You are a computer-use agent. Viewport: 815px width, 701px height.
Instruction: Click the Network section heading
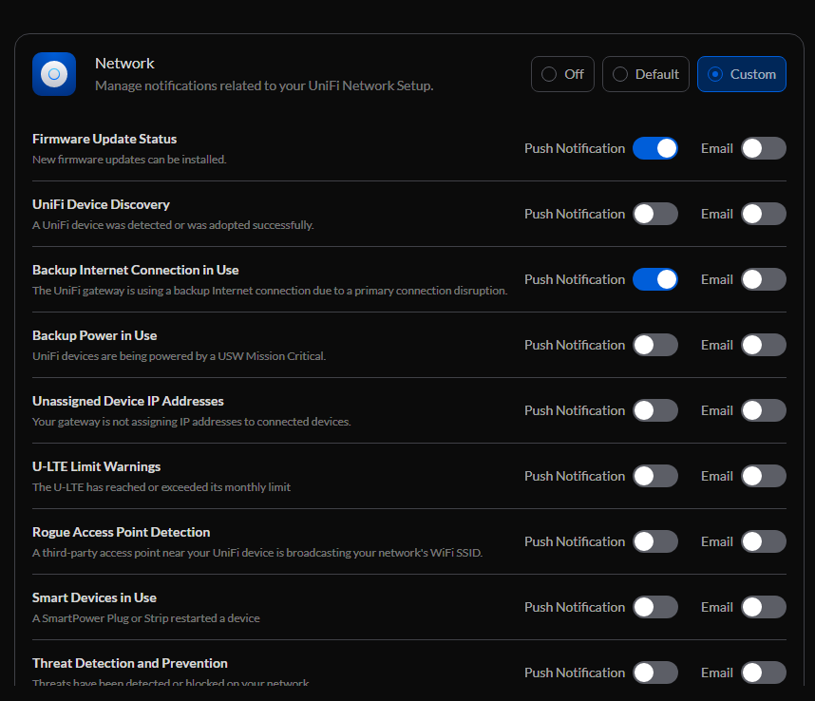[x=124, y=64]
